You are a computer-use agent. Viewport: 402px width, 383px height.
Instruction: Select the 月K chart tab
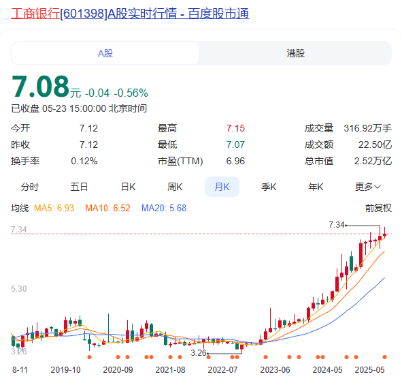click(222, 187)
